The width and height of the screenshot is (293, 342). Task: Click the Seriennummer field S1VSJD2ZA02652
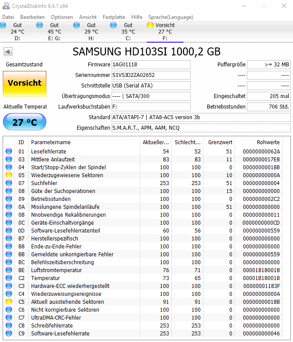click(x=151, y=75)
